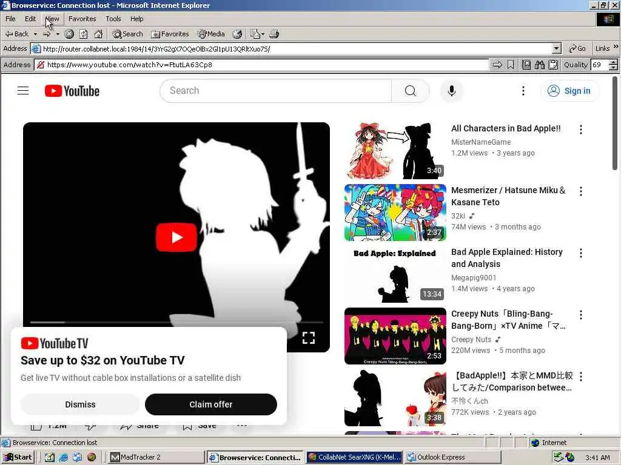Open the YouTube hamburger guide menu

23,91
